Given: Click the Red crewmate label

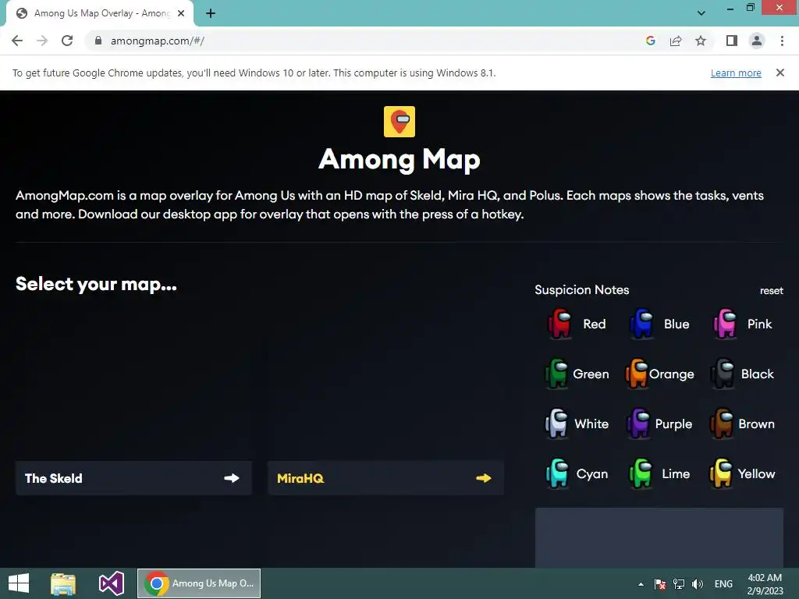Looking at the screenshot, I should [x=594, y=324].
